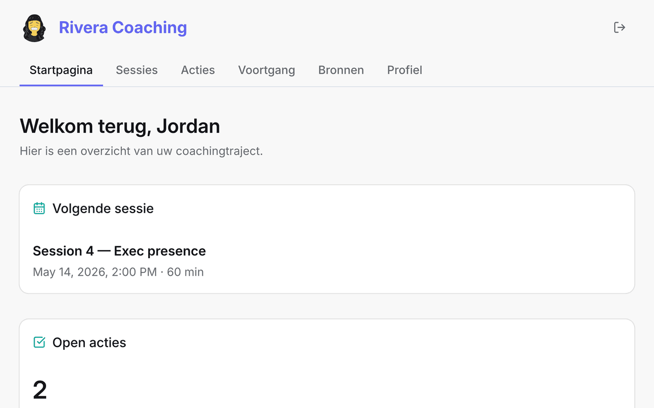Click the session date May 14, 2026 text
The image size is (654, 408).
(69, 272)
